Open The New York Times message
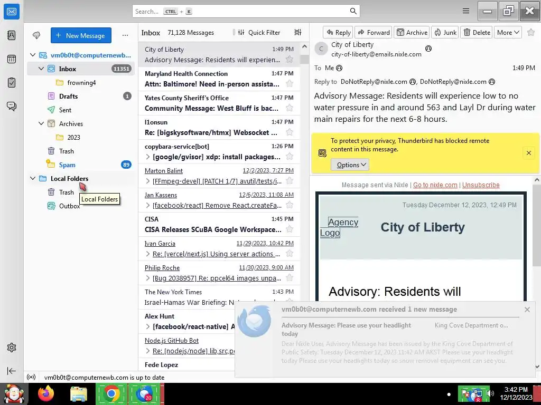Image resolution: width=541 pixels, height=405 pixels. (219, 297)
